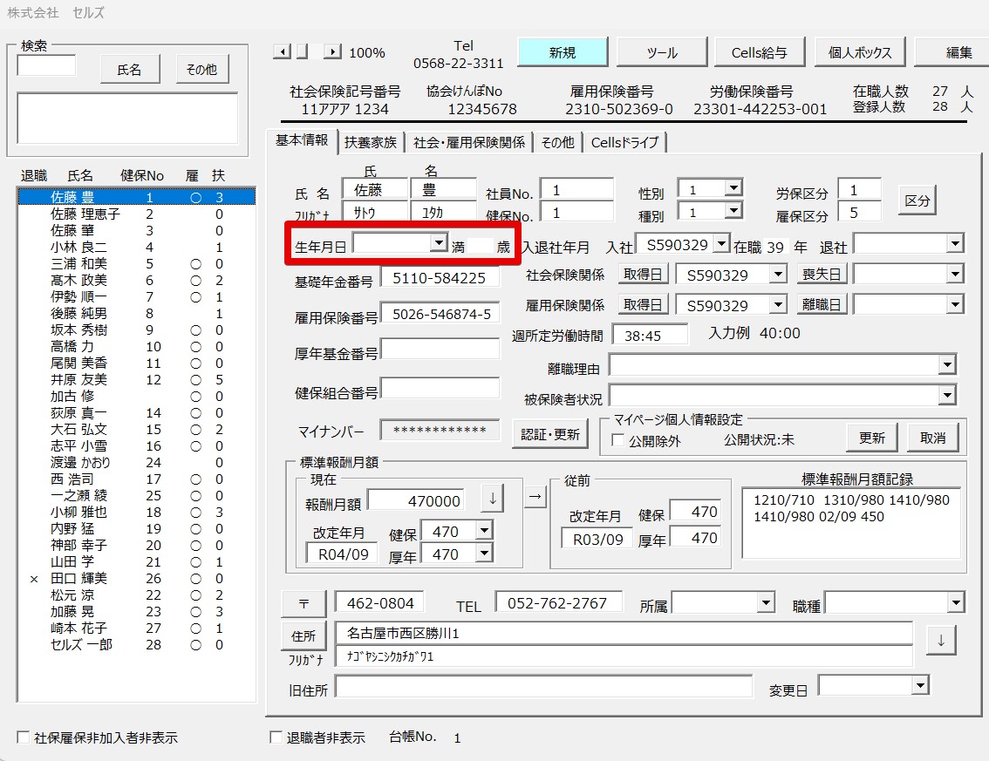The width and height of the screenshot is (989, 761).
Task: Select employee 田口 輝美 in list
Action: (x=135, y=578)
